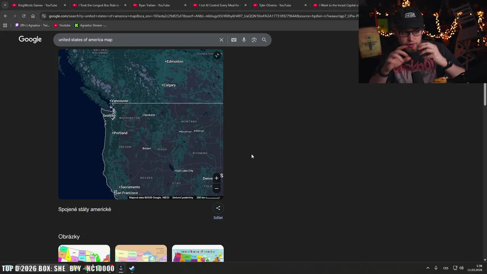
Task: Close the 'I Let AI Control Every Meal' tab
Action: click(245, 5)
